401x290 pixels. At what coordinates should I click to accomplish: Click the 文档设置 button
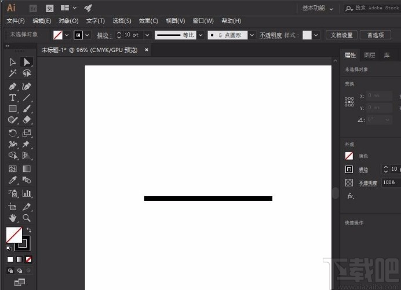click(x=341, y=35)
